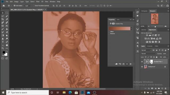The width and height of the screenshot is (170, 95).
Task: Select the Clone Stamp tool
Action: [x=7, y=29]
